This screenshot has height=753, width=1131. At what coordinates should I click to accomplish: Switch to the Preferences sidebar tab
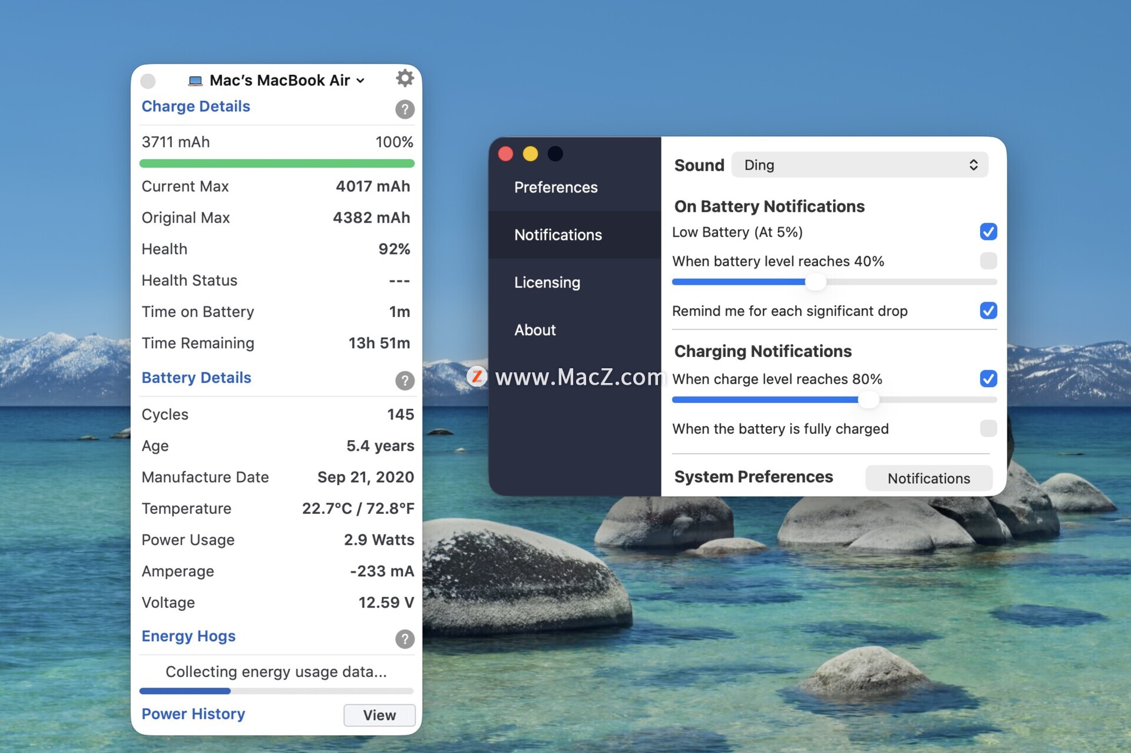pyautogui.click(x=555, y=187)
